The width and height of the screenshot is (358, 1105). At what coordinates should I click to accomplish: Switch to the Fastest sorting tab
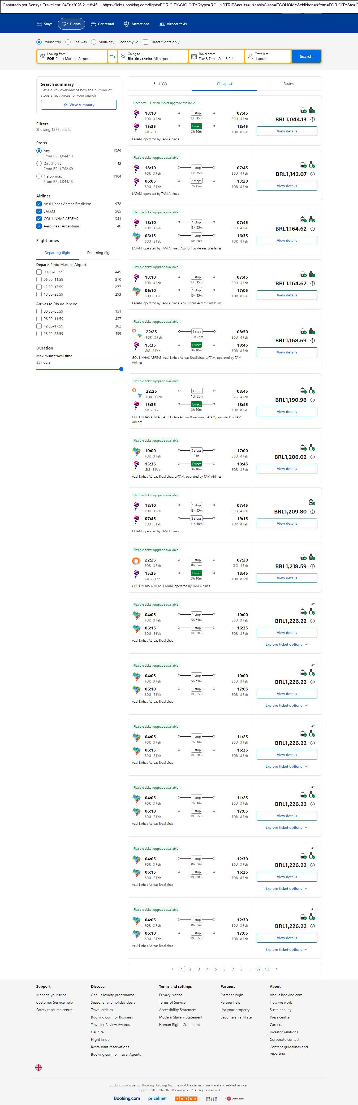pos(289,84)
